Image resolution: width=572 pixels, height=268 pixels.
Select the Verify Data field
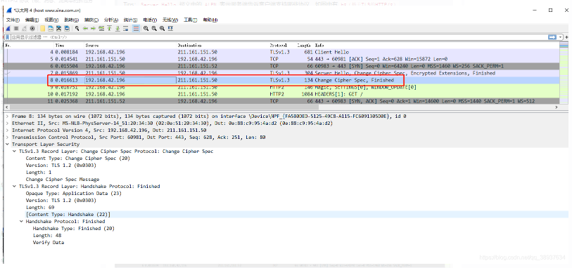48,243
